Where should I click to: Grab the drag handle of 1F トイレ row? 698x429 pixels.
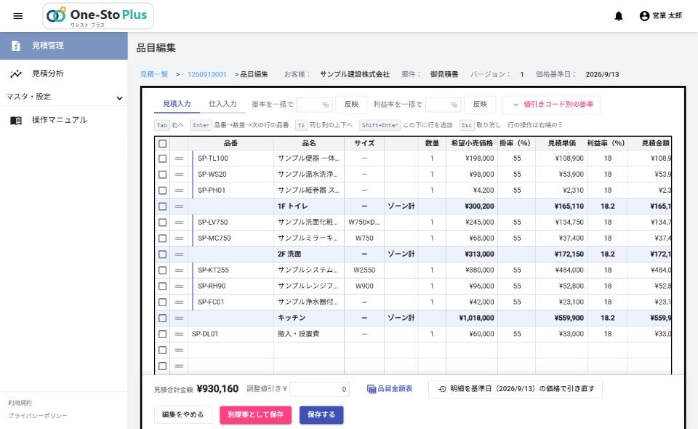tap(179, 207)
